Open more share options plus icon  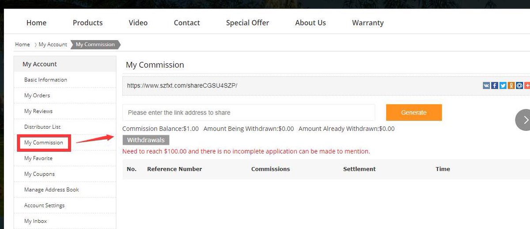point(527,86)
